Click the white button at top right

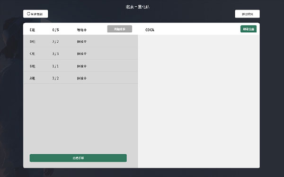(x=247, y=14)
